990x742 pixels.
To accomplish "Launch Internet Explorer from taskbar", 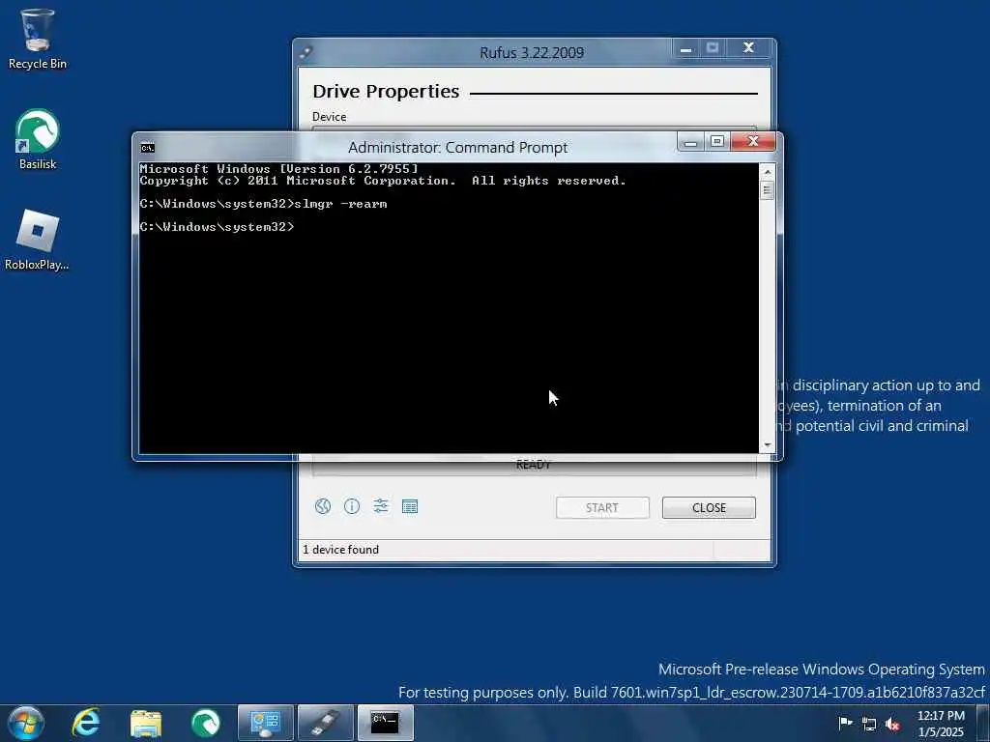I will [x=86, y=723].
